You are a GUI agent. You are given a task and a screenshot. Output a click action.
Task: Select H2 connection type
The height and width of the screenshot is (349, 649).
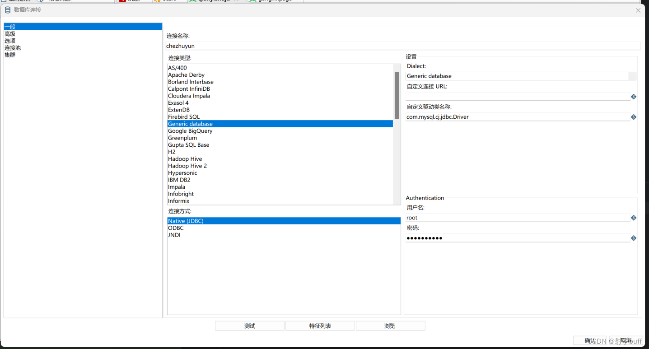point(280,152)
